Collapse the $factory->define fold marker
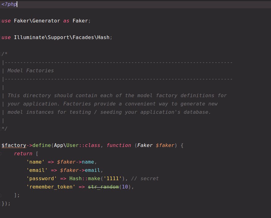271x218 pixels. pyautogui.click(x=1, y=145)
